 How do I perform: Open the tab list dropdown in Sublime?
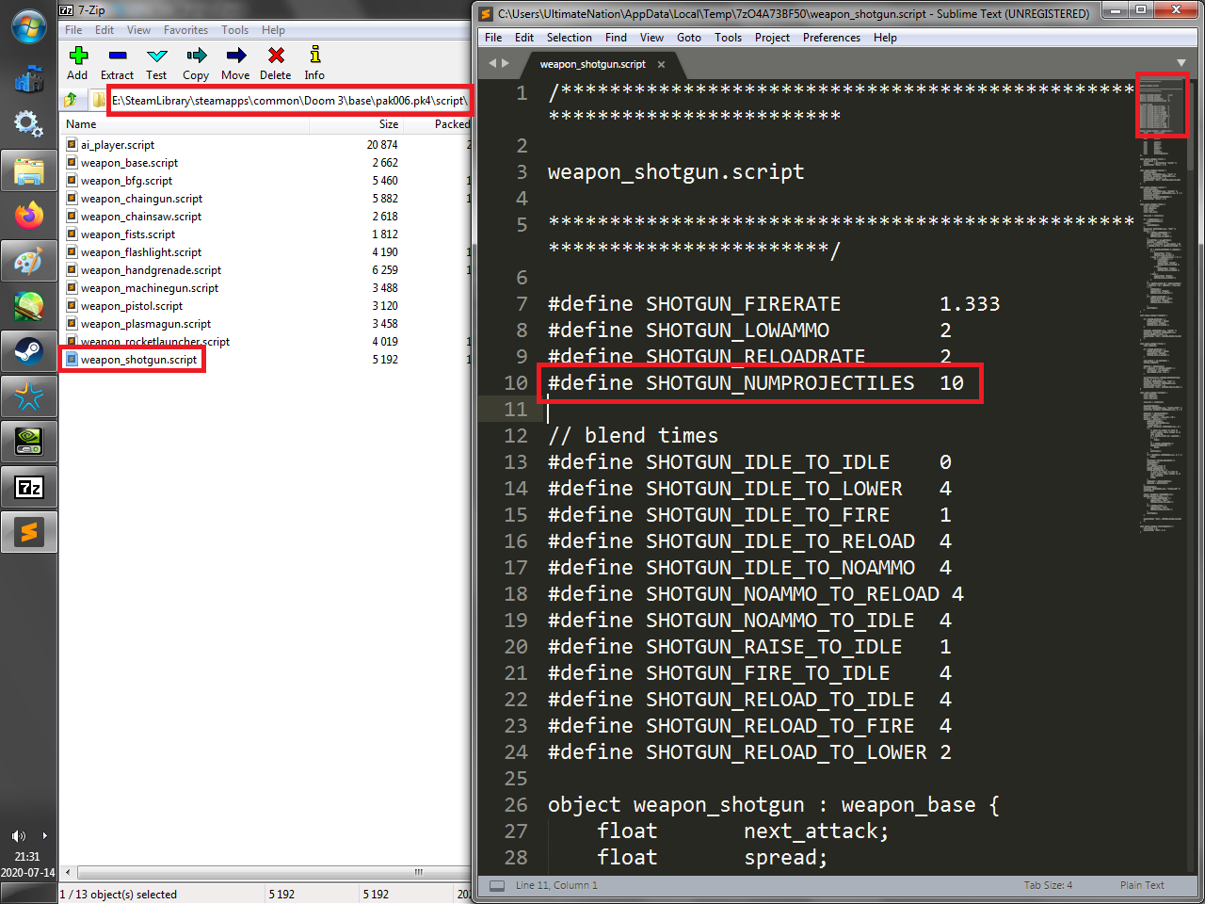tap(1181, 63)
